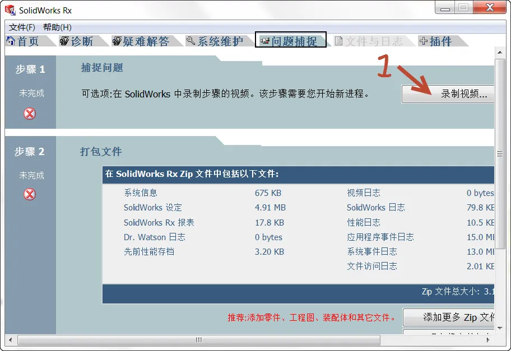
Task: Select the SolidWorks 日志 entry
Action: [x=376, y=207]
